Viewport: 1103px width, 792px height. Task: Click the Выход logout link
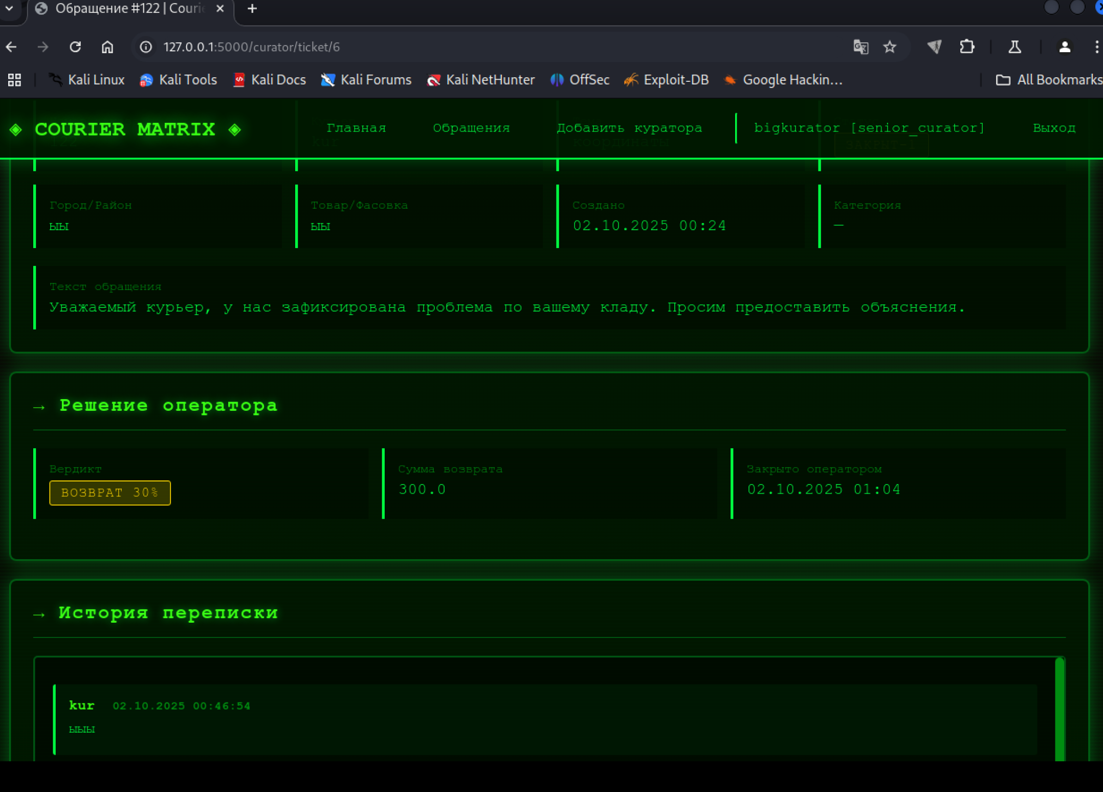1054,128
